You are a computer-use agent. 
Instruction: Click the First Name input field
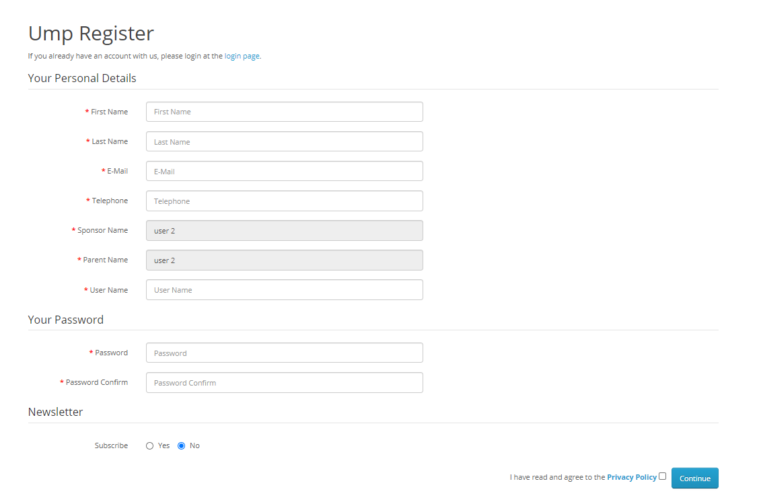point(284,112)
